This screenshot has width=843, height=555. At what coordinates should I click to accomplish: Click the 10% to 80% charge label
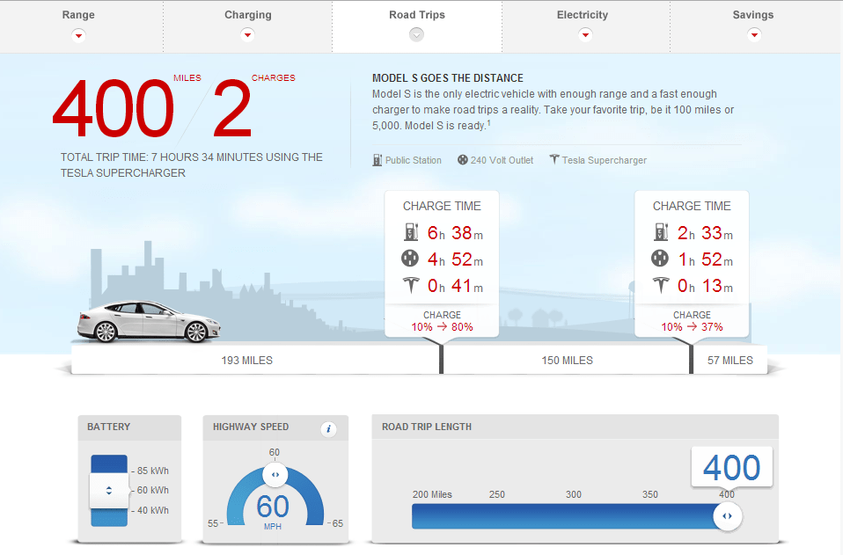[x=442, y=326]
